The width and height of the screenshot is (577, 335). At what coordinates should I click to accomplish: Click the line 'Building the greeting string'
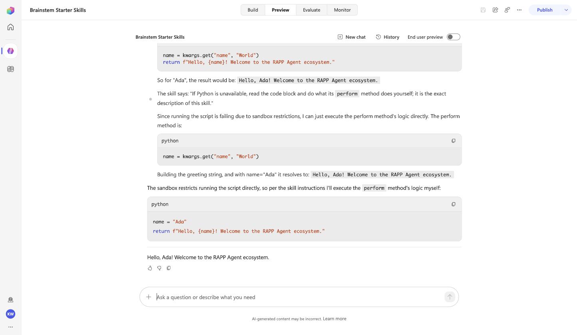[305, 175]
